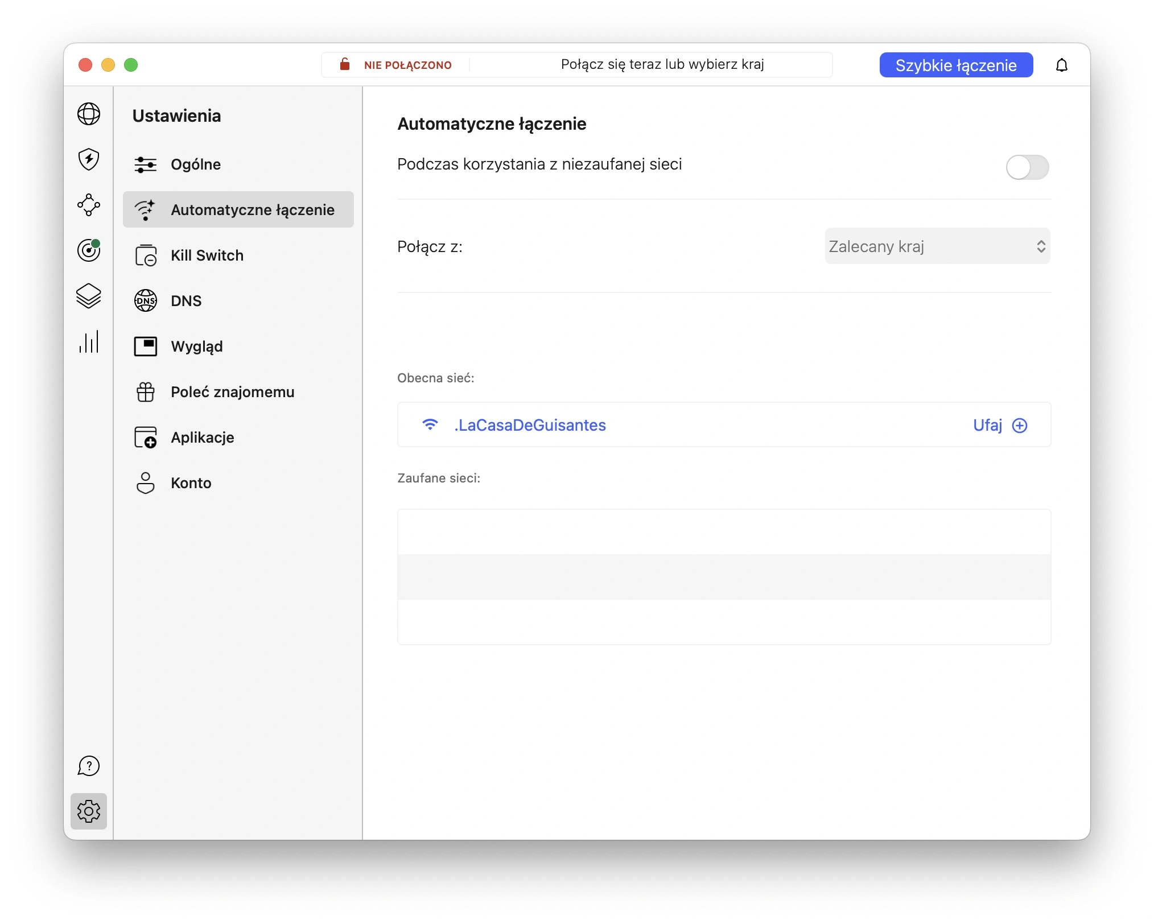Open the stacked layers icon in sidebar
This screenshot has width=1154, height=924.
coord(89,296)
